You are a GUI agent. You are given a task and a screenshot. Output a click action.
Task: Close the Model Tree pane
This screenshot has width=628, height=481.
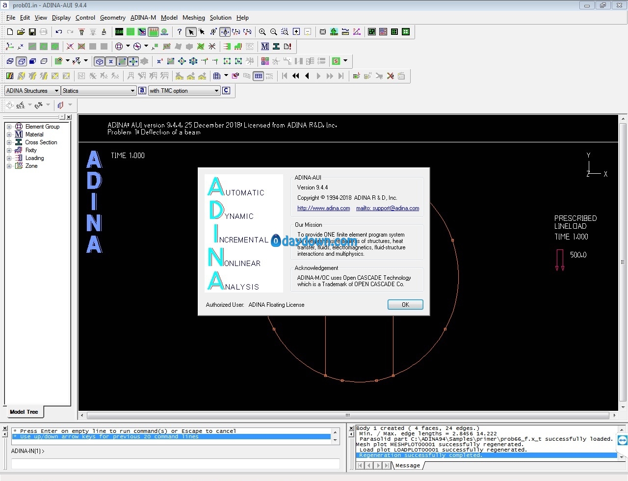pyautogui.click(x=69, y=117)
